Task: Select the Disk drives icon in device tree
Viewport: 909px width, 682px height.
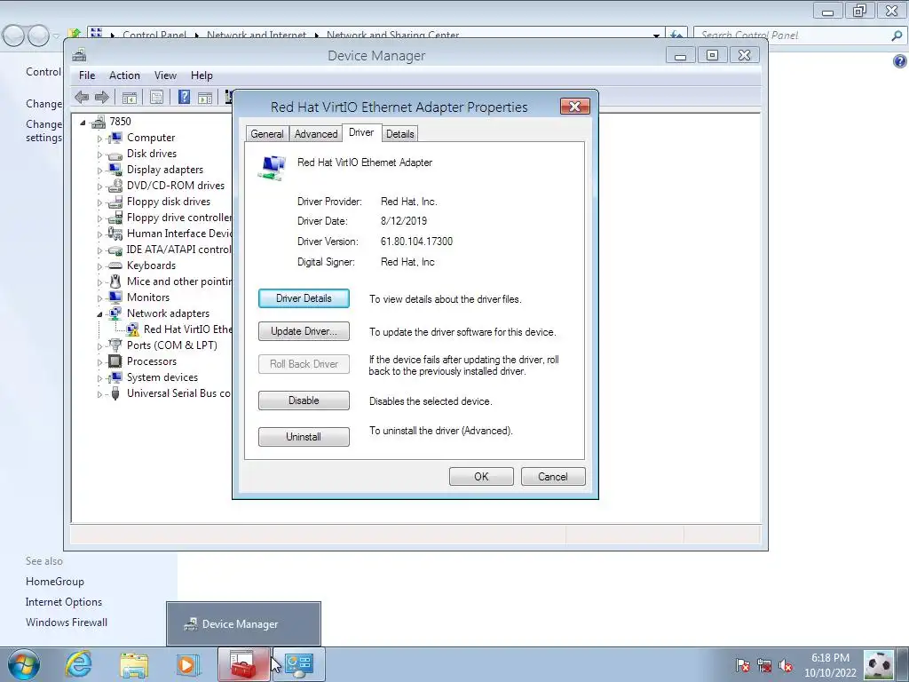Action: pyautogui.click(x=115, y=155)
